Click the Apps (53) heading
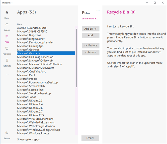 26,12
